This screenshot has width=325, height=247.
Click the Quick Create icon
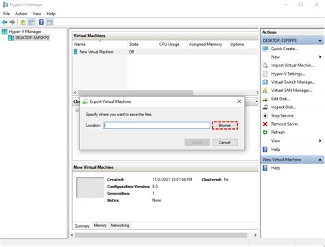pyautogui.click(x=265, y=49)
